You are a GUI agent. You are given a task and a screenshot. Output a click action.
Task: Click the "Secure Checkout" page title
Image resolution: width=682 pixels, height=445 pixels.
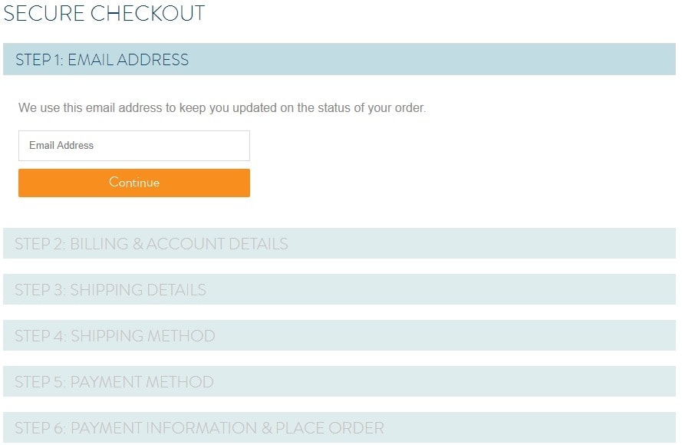[104, 13]
